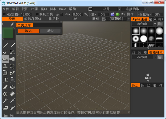Enable the 取反工具 checkbox
Screen dimensions: 166x119
[37, 14]
